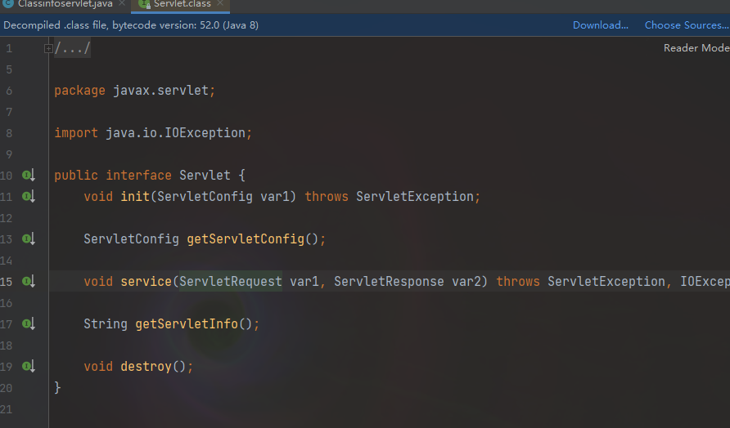This screenshot has height=428, width=730.
Task: Click java.io.IOException in the import line
Action: pyautogui.click(x=175, y=133)
